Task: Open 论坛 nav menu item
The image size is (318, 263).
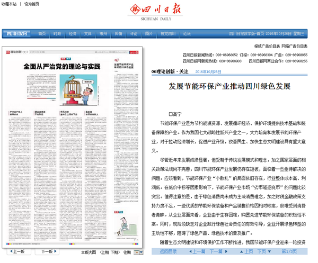Action: point(187,34)
